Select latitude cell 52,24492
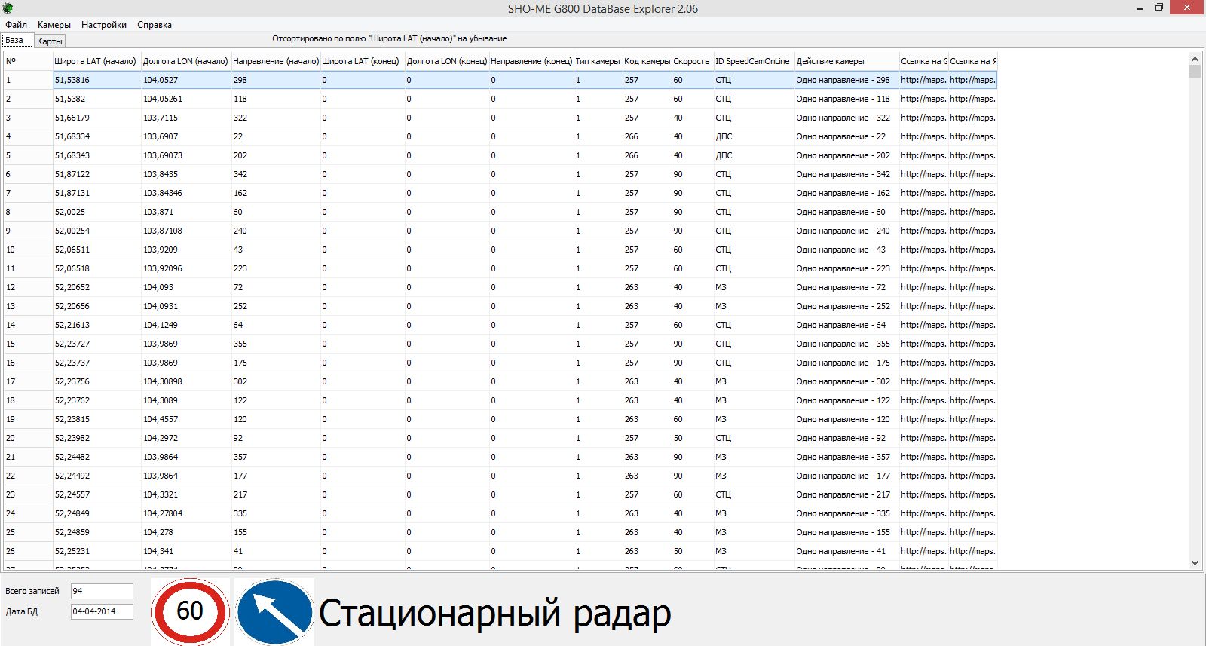Screen dimensions: 1206x646 [x=97, y=476]
